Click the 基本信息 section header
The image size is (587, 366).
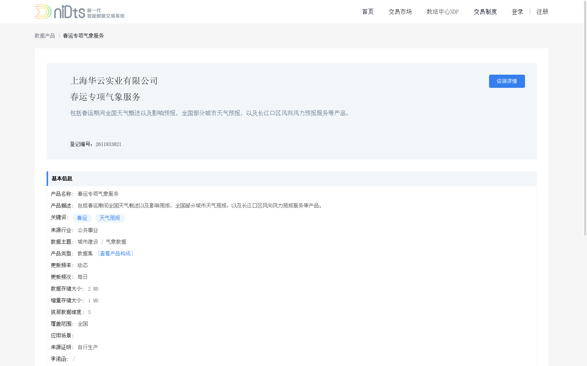tap(62, 179)
